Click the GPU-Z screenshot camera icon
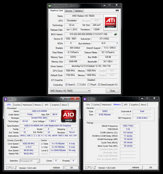 point(117,10)
